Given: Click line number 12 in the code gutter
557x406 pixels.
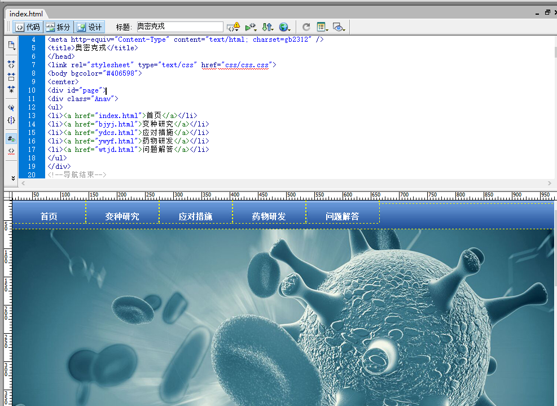Looking at the screenshot, I should 32,107.
